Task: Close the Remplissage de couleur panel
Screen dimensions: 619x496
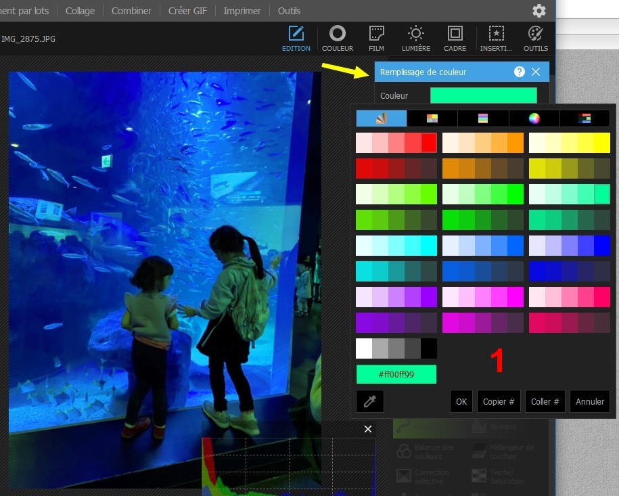Action: click(536, 72)
